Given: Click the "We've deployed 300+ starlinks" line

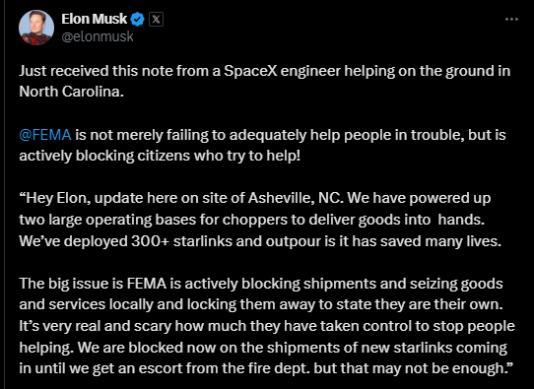Looking at the screenshot, I should (x=260, y=241).
